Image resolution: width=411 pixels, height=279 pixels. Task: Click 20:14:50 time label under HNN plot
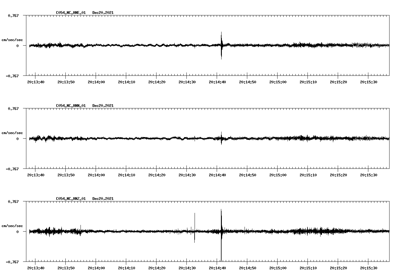pyautogui.click(x=248, y=175)
